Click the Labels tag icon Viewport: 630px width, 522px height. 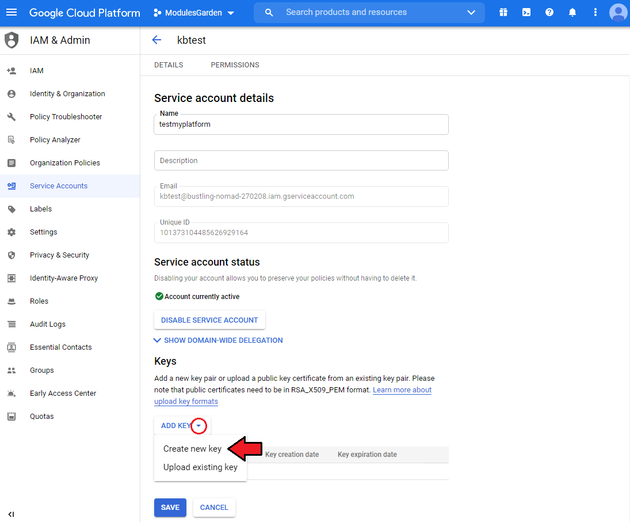coord(12,209)
